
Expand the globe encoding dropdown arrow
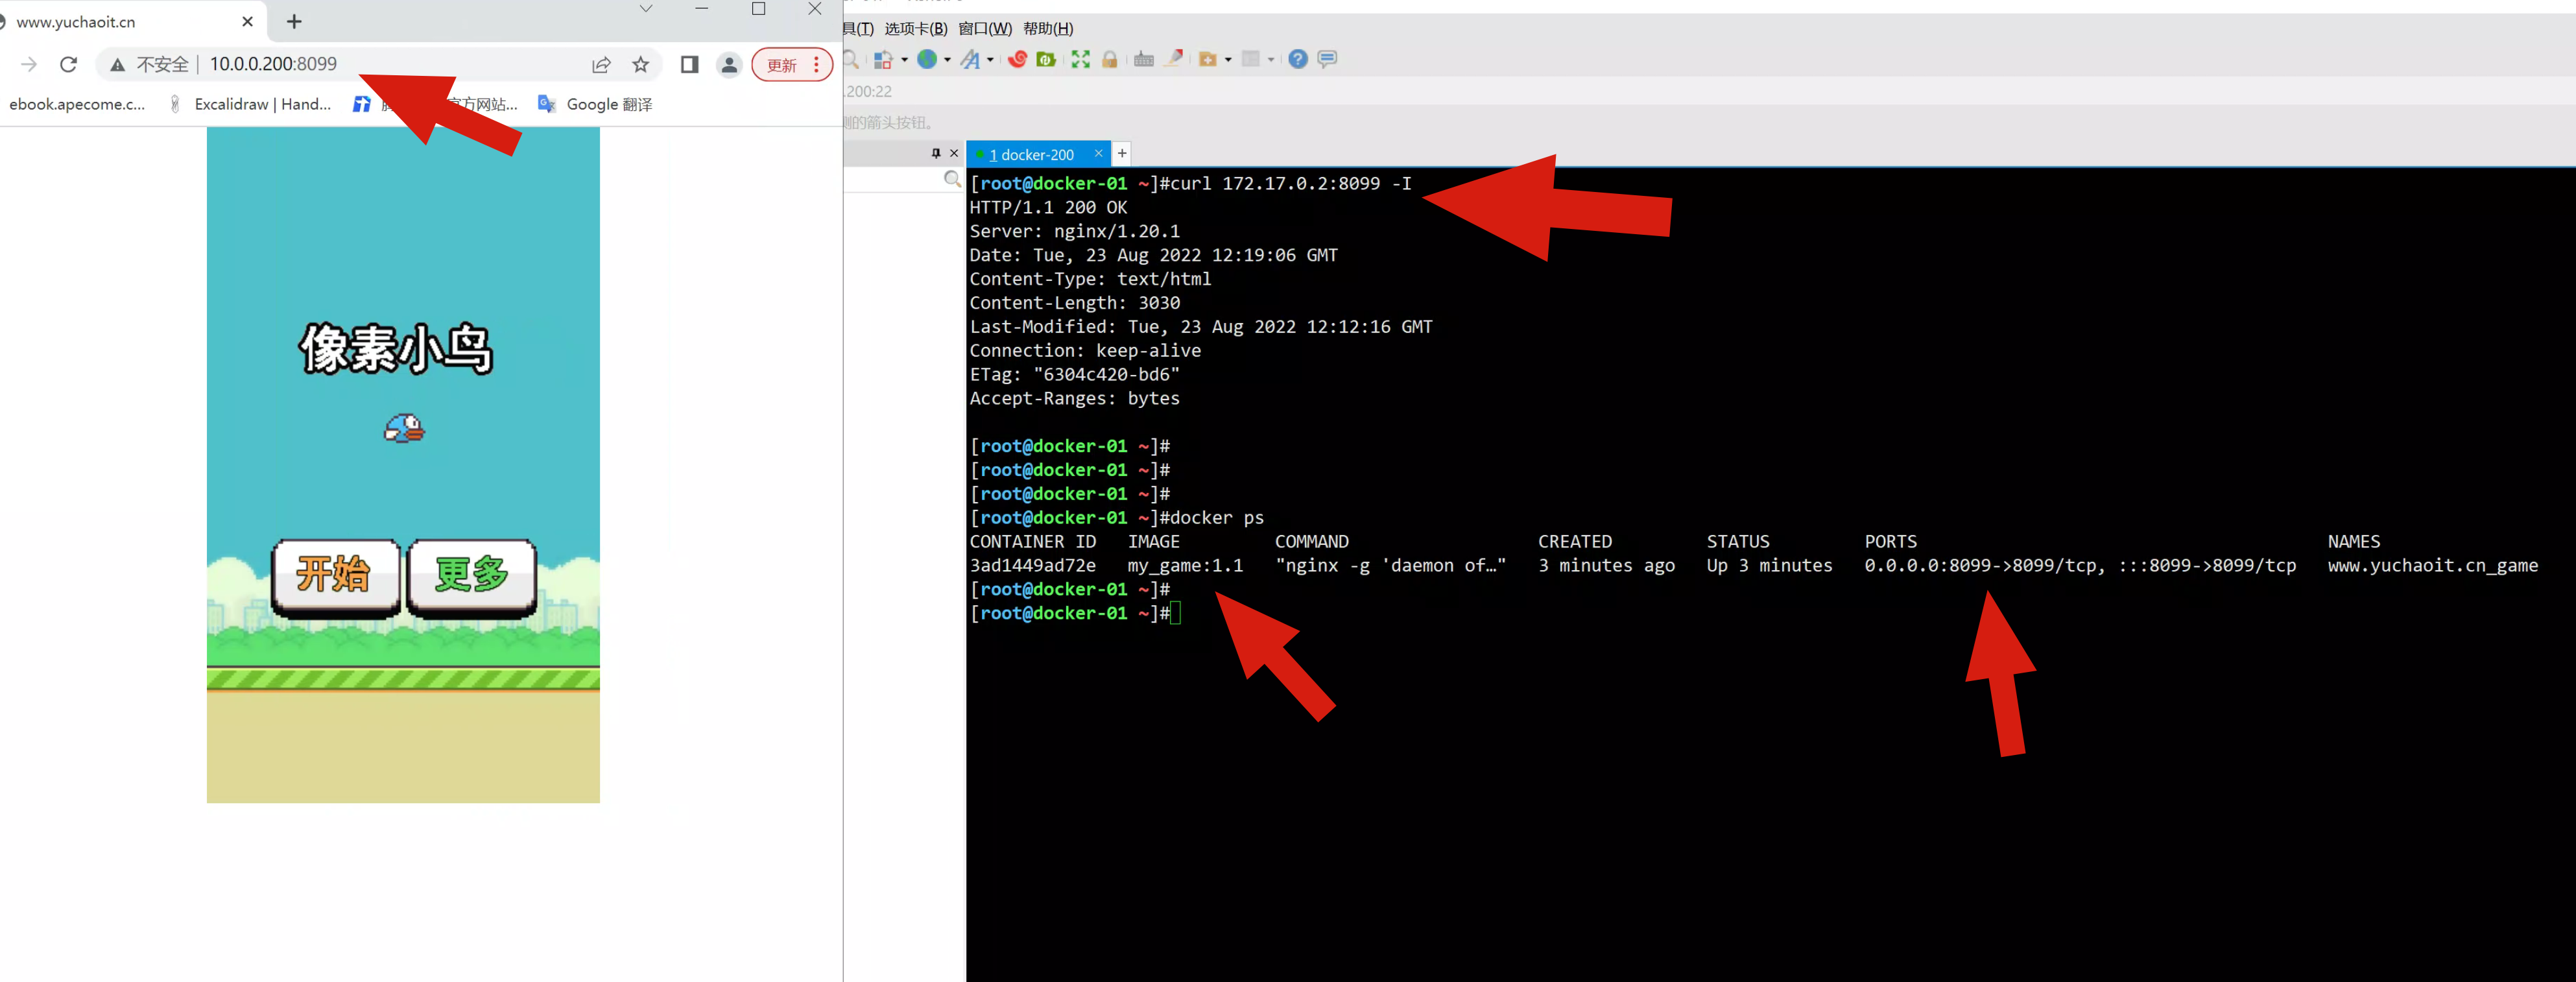point(947,60)
